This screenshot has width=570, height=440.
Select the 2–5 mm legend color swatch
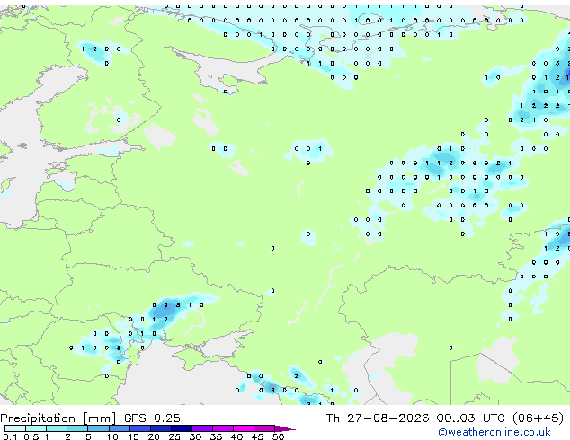77,428
